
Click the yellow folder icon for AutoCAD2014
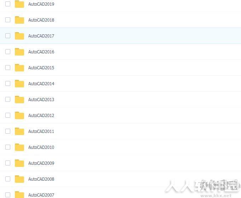point(19,83)
